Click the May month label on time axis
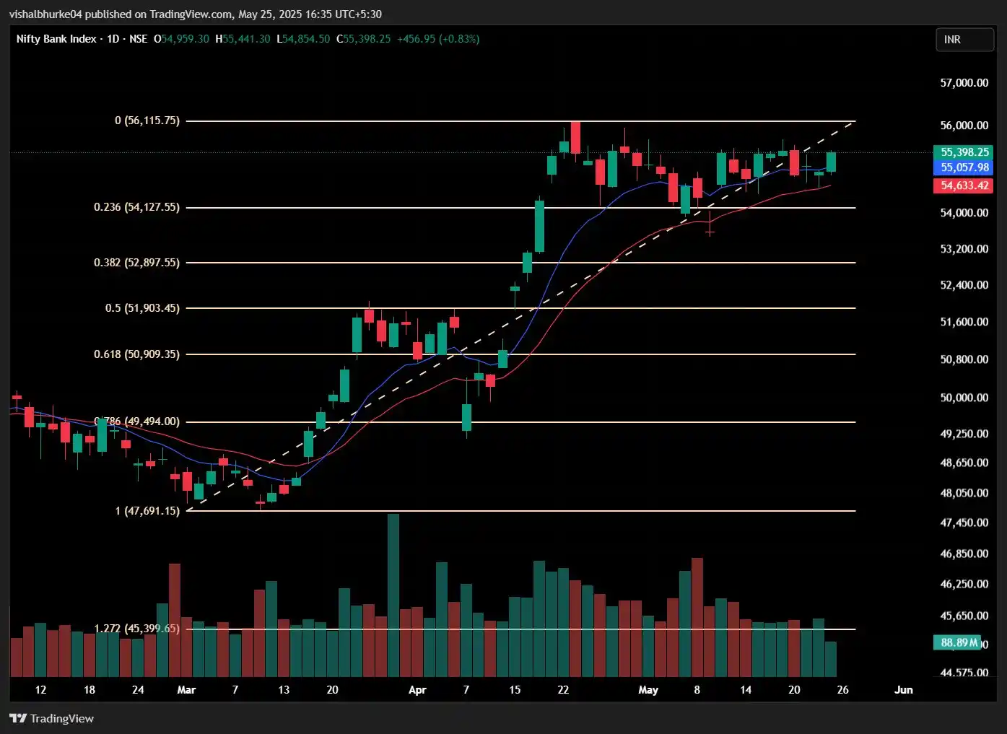Image resolution: width=1007 pixels, height=734 pixels. (x=648, y=690)
